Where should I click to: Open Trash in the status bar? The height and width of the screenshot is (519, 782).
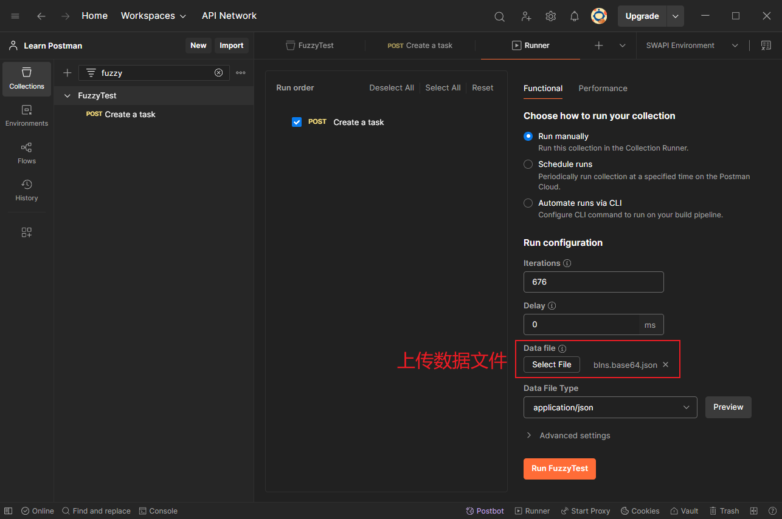coord(724,511)
